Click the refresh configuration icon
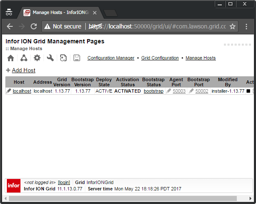The width and height of the screenshot is (256, 204). 64,58
